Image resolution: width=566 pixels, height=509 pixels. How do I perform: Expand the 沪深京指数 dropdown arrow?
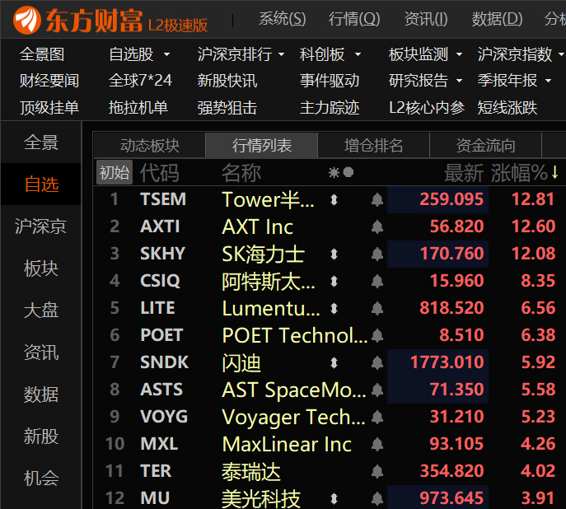561,55
